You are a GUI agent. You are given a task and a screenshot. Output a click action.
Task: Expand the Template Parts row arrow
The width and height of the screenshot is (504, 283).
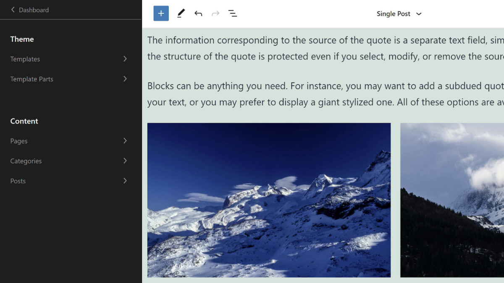click(x=125, y=79)
